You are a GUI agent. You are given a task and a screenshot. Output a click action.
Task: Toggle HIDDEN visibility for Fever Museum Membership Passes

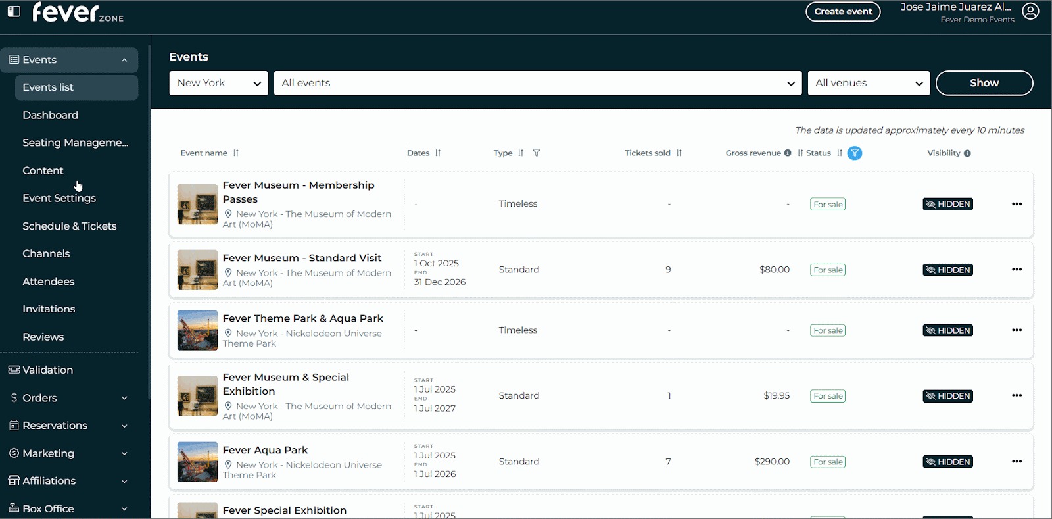[x=947, y=204]
